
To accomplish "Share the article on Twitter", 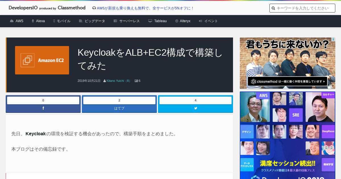I will [x=196, y=108].
